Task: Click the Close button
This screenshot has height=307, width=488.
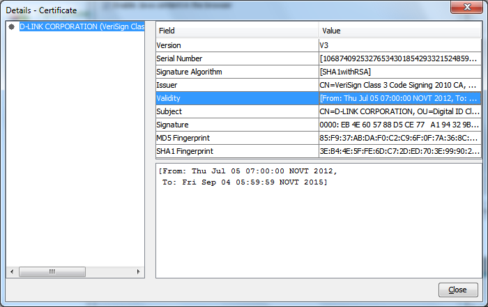Action: coord(457,290)
